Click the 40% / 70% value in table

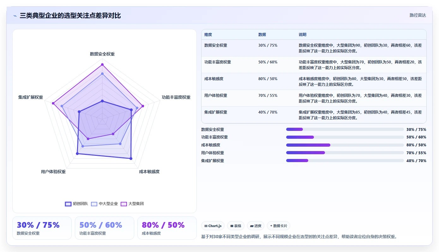click(x=268, y=112)
